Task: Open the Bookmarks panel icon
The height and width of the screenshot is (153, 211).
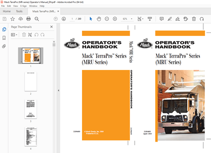Action: click(x=4, y=38)
